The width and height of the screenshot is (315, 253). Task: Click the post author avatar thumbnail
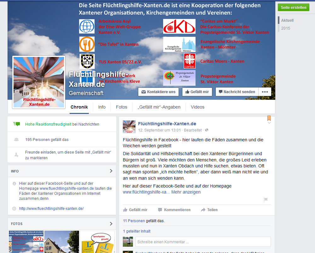pyautogui.click(x=129, y=127)
